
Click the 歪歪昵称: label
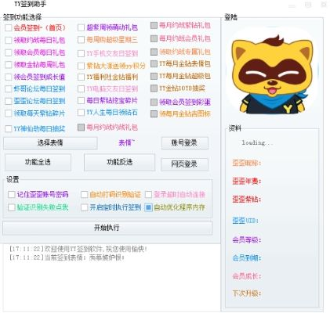(x=247, y=164)
